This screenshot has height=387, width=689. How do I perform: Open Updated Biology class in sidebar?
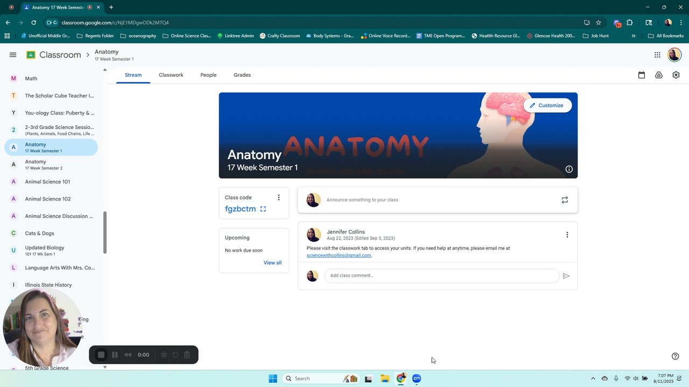pos(51,250)
